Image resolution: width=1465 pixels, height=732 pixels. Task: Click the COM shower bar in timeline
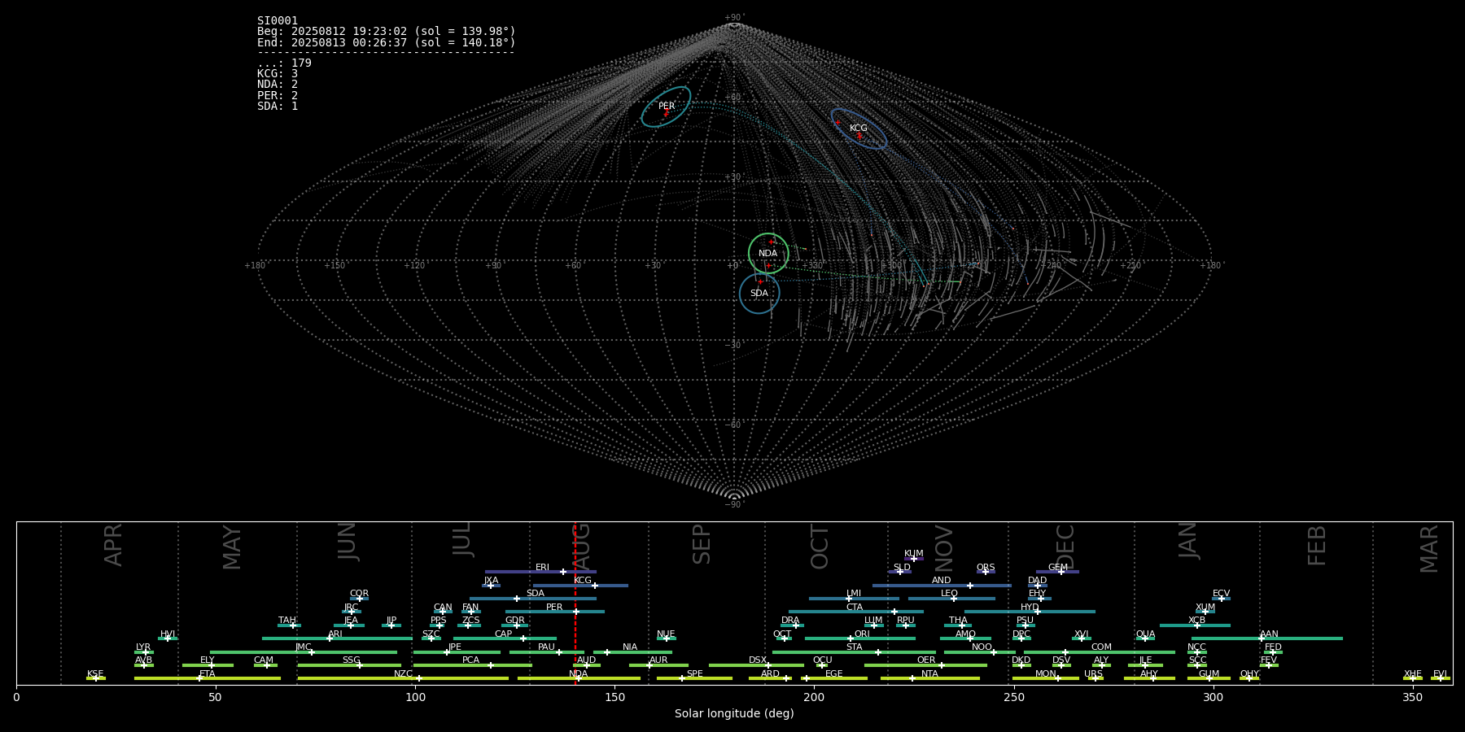[x=1100, y=651]
